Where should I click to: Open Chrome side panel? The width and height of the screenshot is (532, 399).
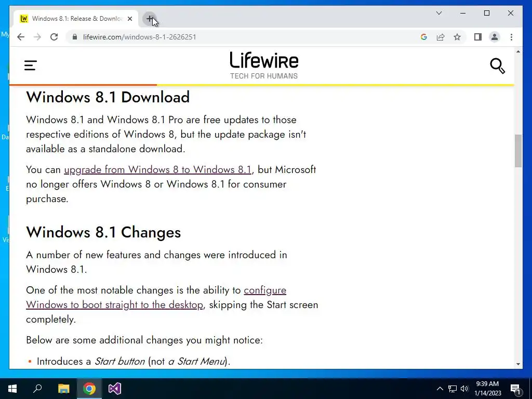[478, 37]
